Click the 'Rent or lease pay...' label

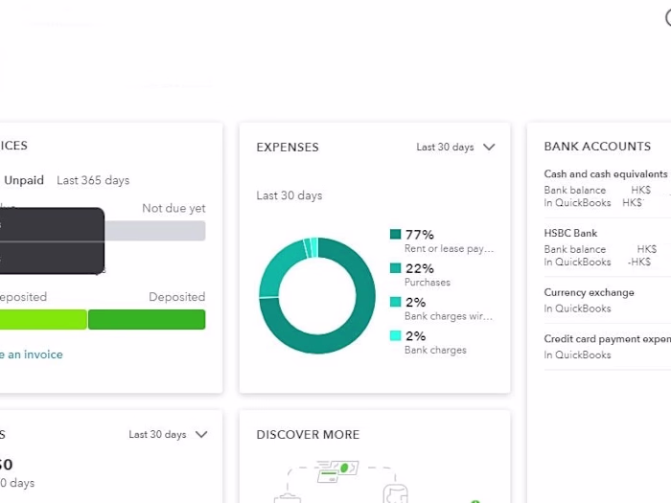point(449,248)
